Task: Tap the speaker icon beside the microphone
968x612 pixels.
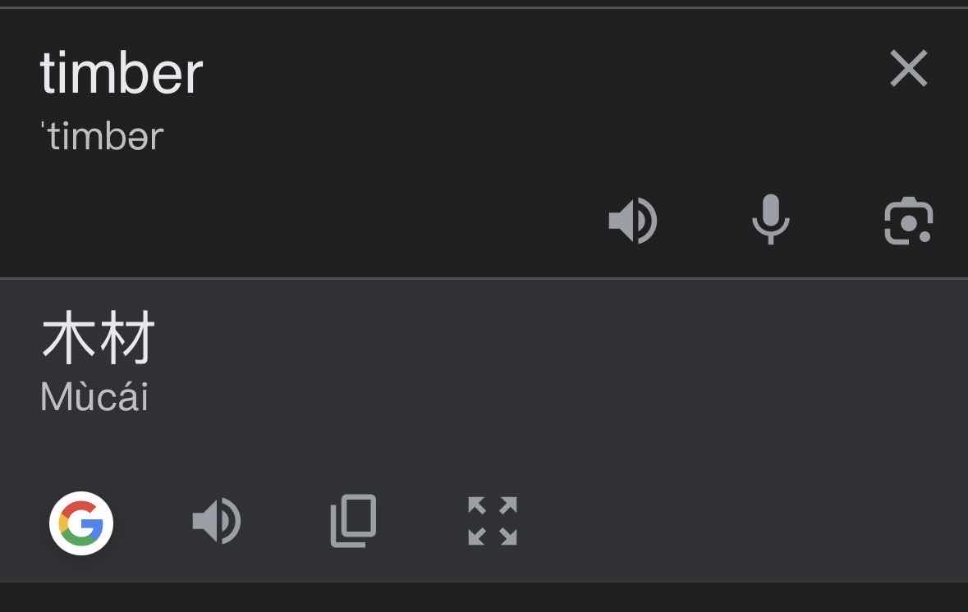Action: coord(632,221)
